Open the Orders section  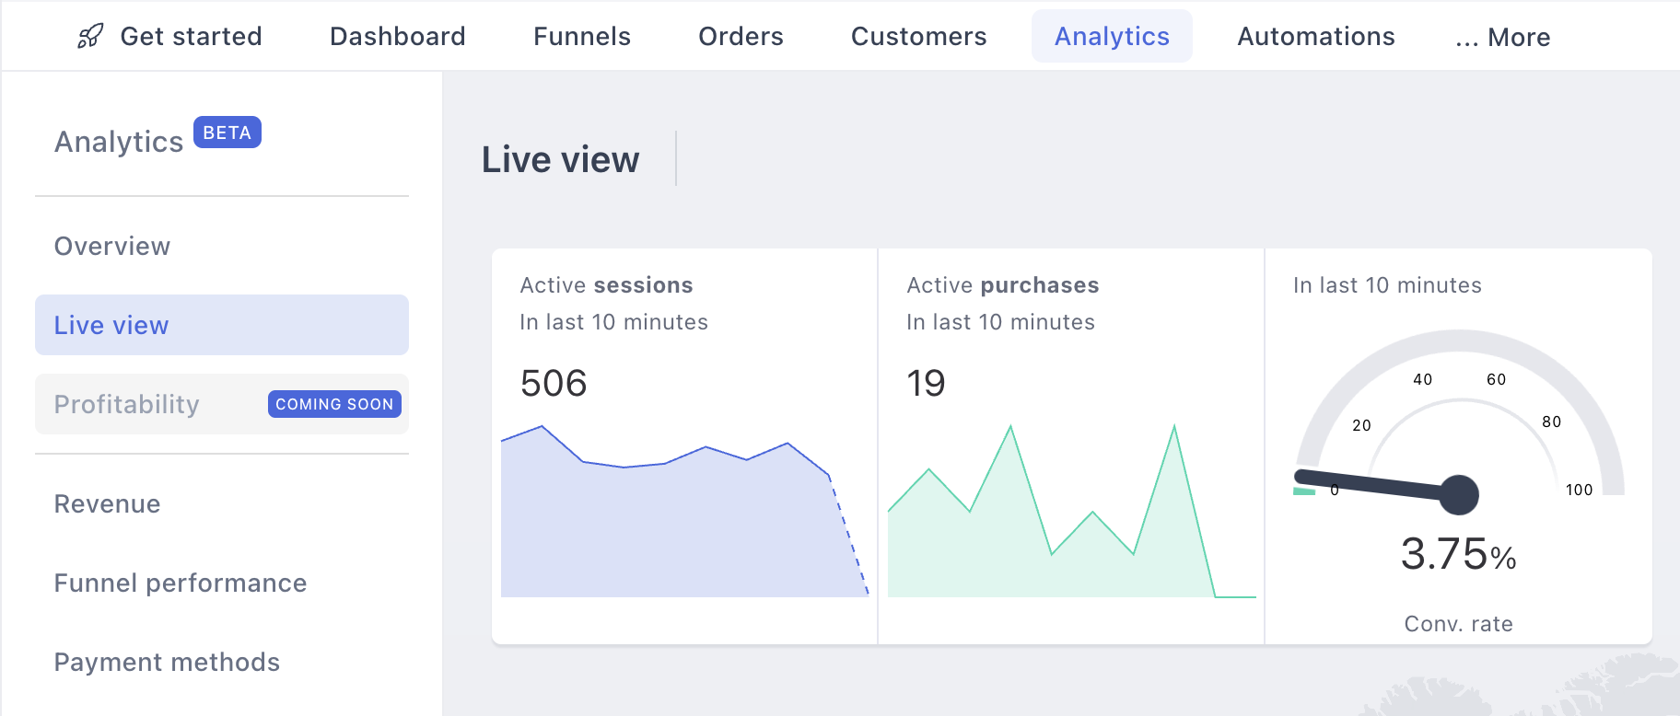(x=741, y=36)
